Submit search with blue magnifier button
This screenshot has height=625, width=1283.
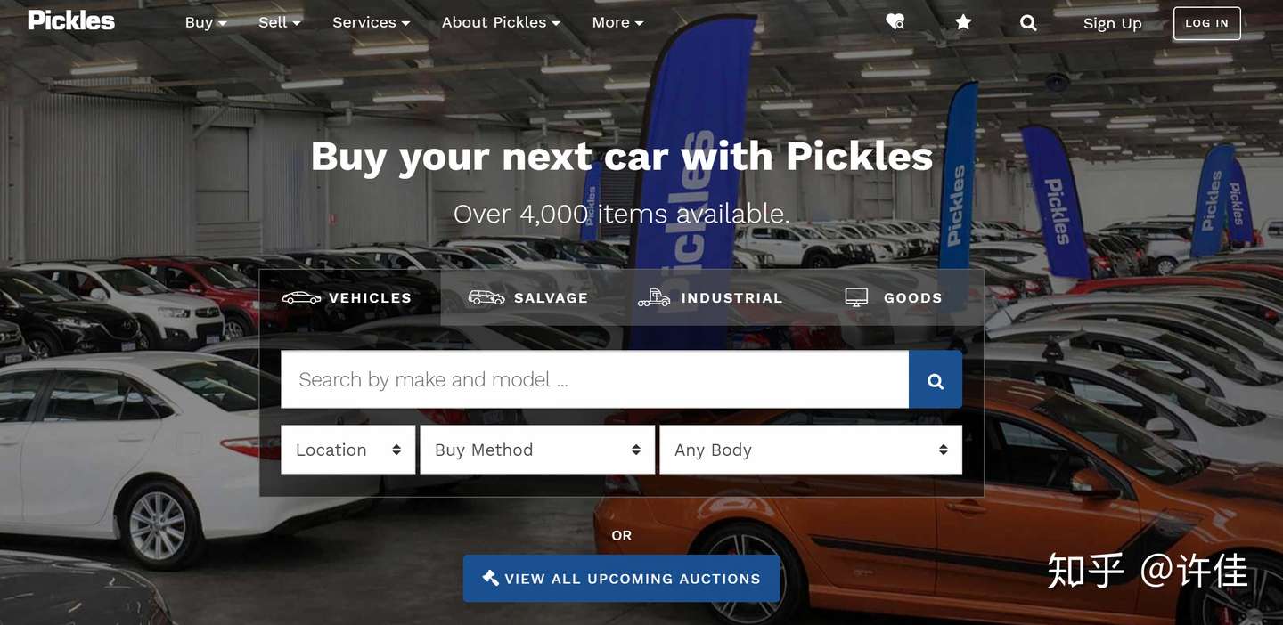(x=935, y=380)
